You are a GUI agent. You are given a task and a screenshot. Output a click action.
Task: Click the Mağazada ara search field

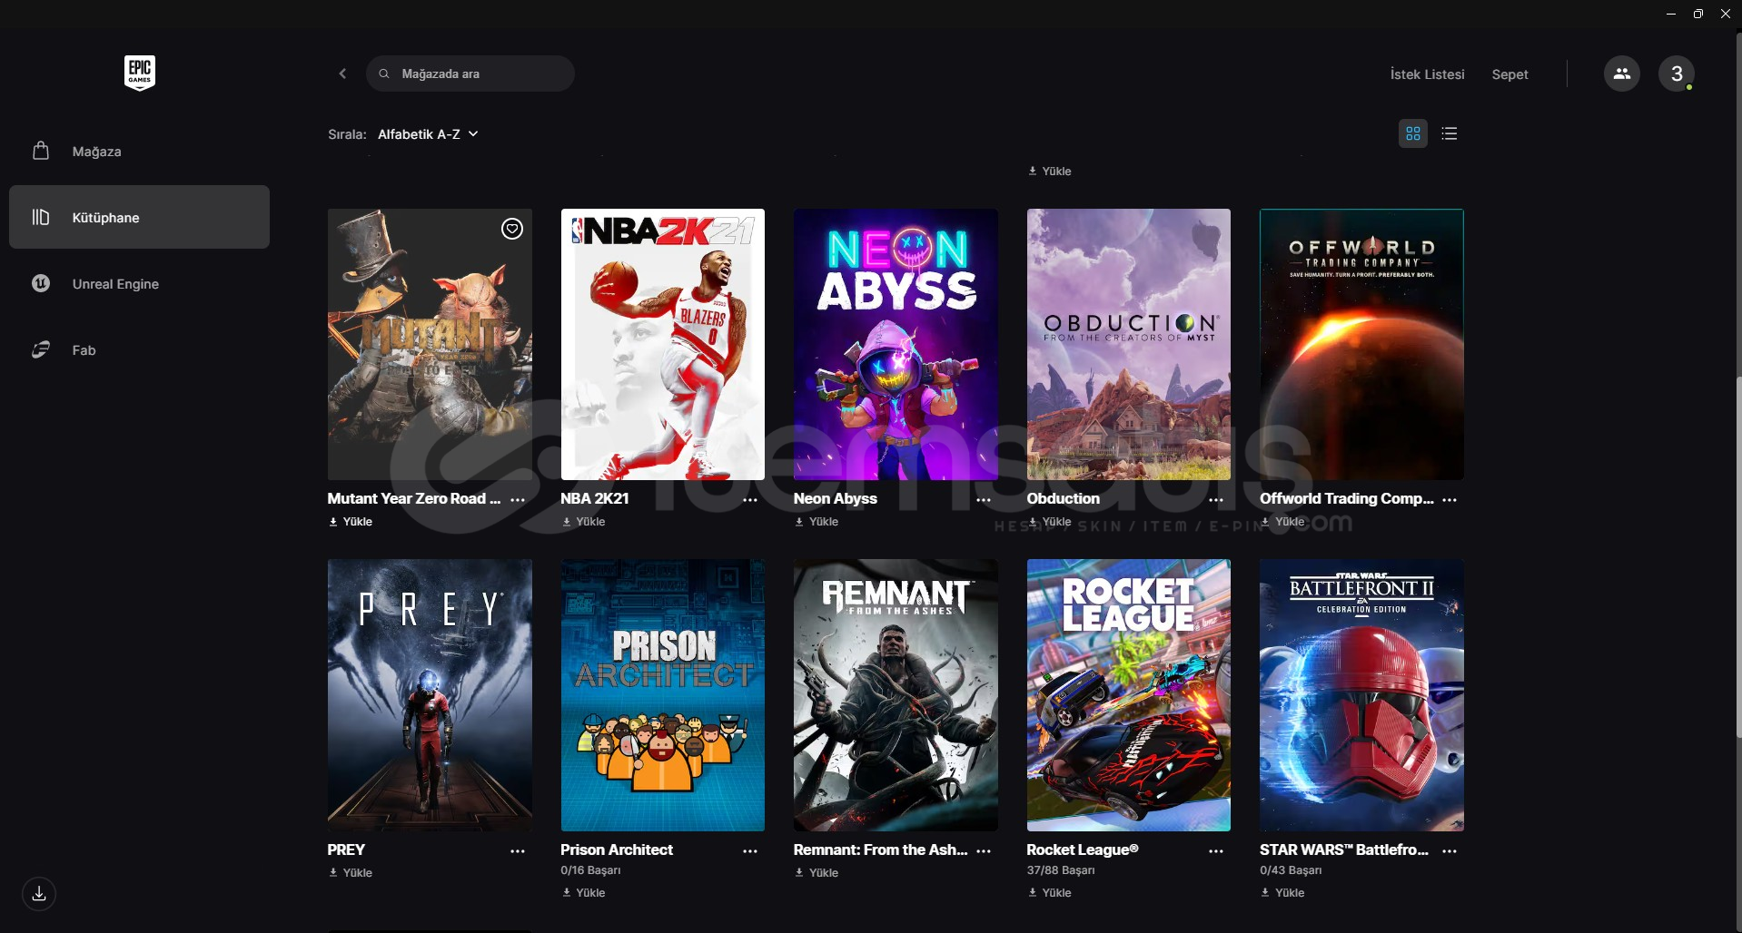(470, 74)
